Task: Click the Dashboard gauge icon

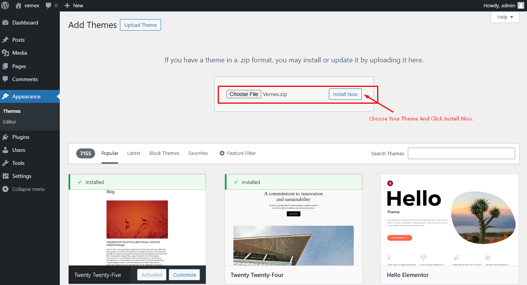Action: [x=5, y=23]
